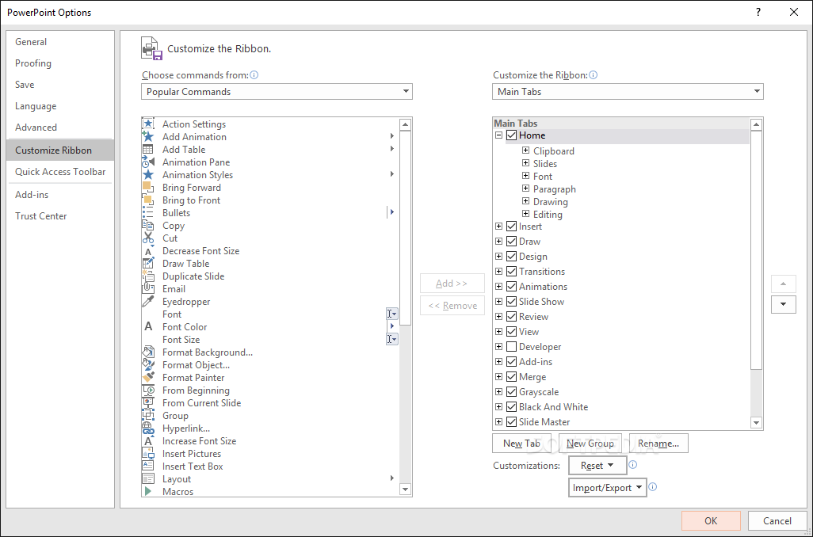The image size is (813, 537).
Task: Click the Insert Text Box icon
Action: tap(148, 466)
